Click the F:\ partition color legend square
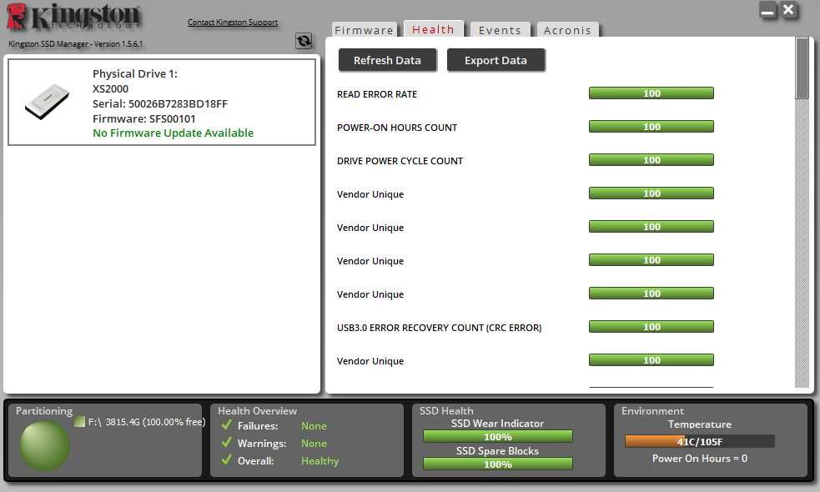820x492 pixels. pyautogui.click(x=79, y=421)
